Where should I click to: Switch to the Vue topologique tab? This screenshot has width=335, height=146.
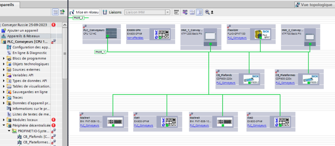(x=314, y=5)
